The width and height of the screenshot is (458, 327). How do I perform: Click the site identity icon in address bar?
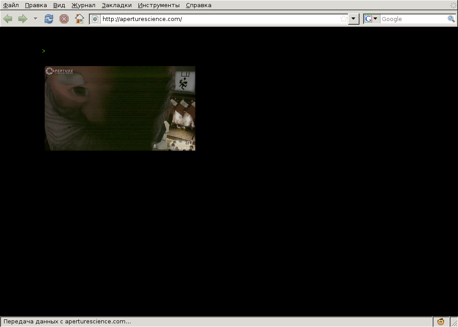click(x=95, y=19)
